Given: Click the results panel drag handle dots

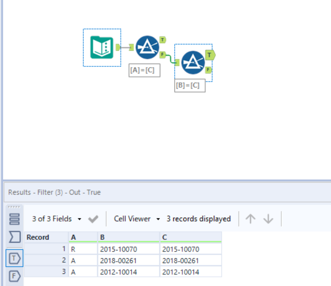Looking at the screenshot, I should 14,207.
